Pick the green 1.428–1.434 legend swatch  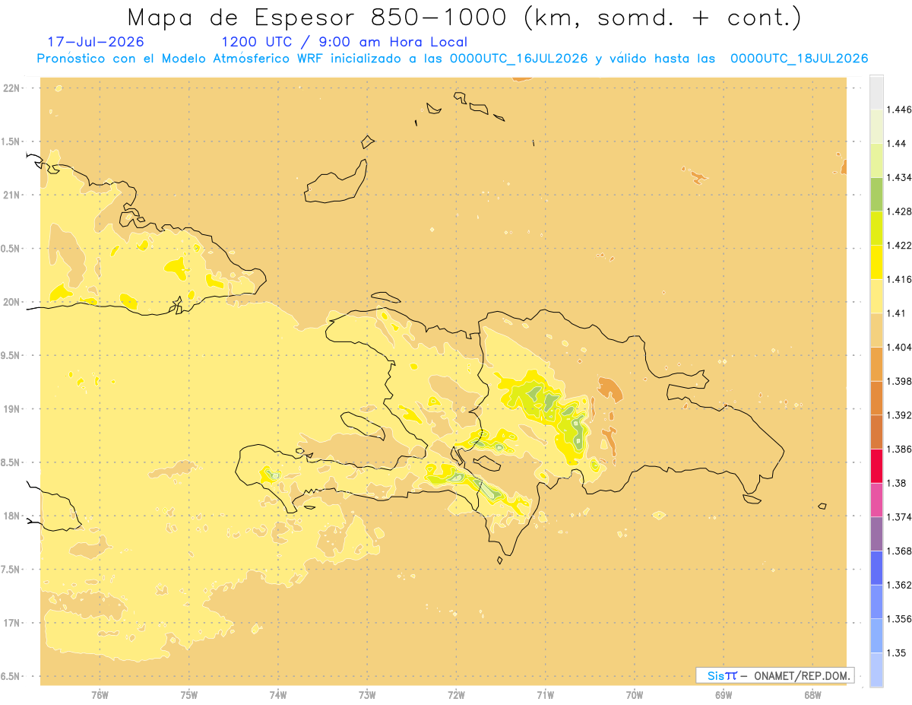[x=876, y=194]
